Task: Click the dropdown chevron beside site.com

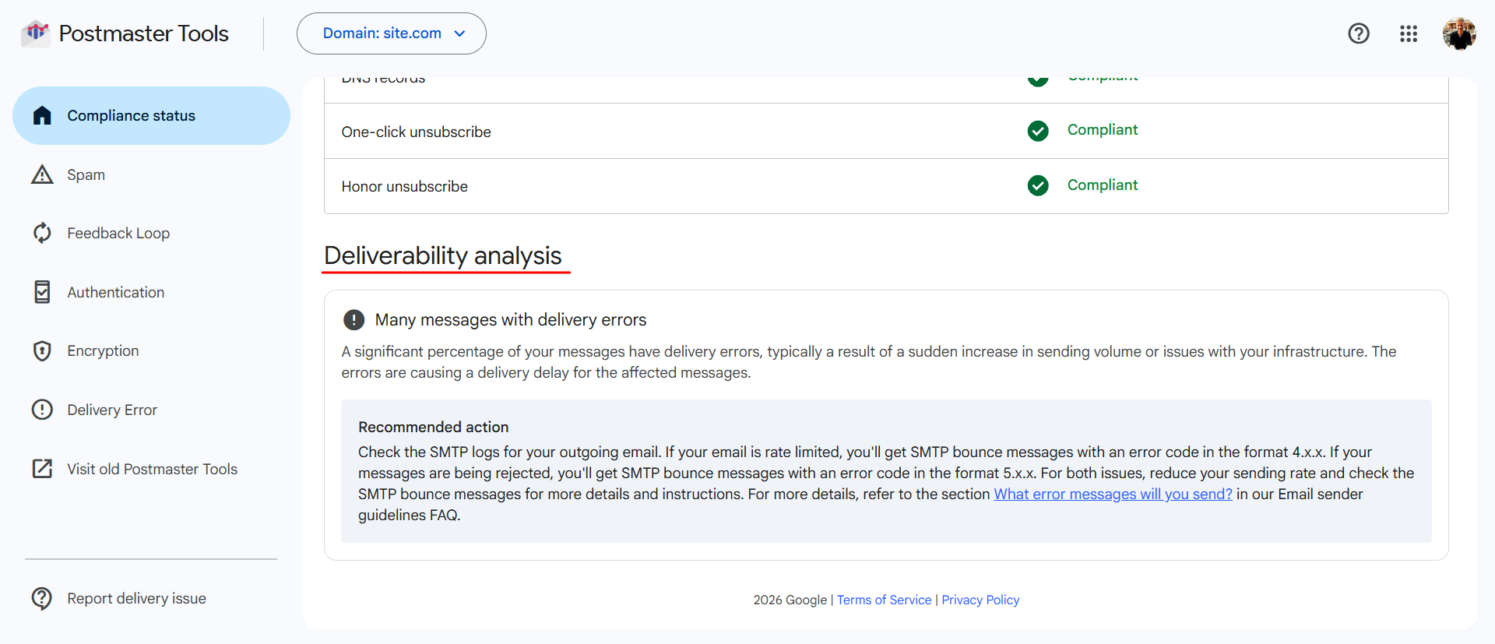Action: point(459,33)
